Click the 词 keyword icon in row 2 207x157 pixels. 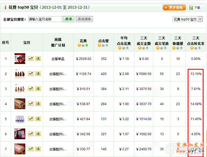coord(38,74)
